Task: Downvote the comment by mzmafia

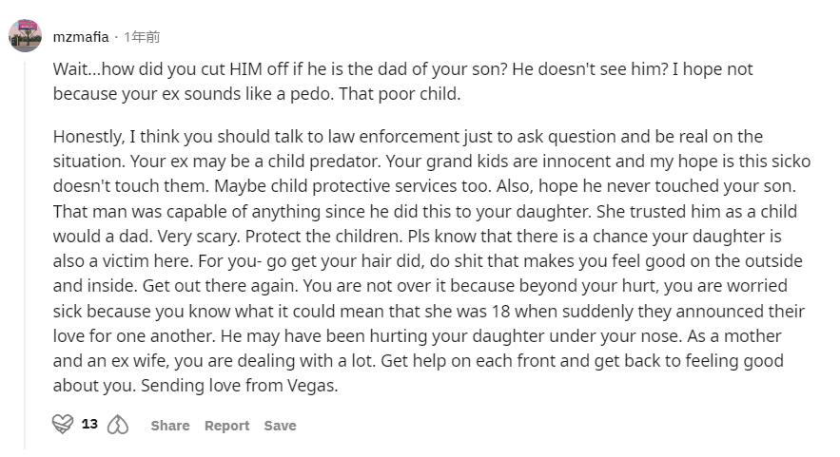Action: tap(117, 425)
